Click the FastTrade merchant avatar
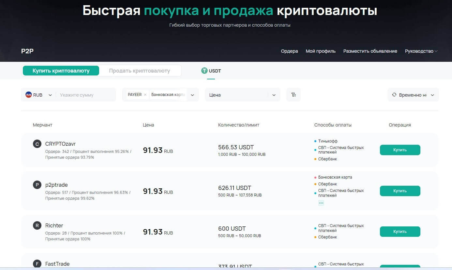This screenshot has width=452, height=270. [x=37, y=263]
